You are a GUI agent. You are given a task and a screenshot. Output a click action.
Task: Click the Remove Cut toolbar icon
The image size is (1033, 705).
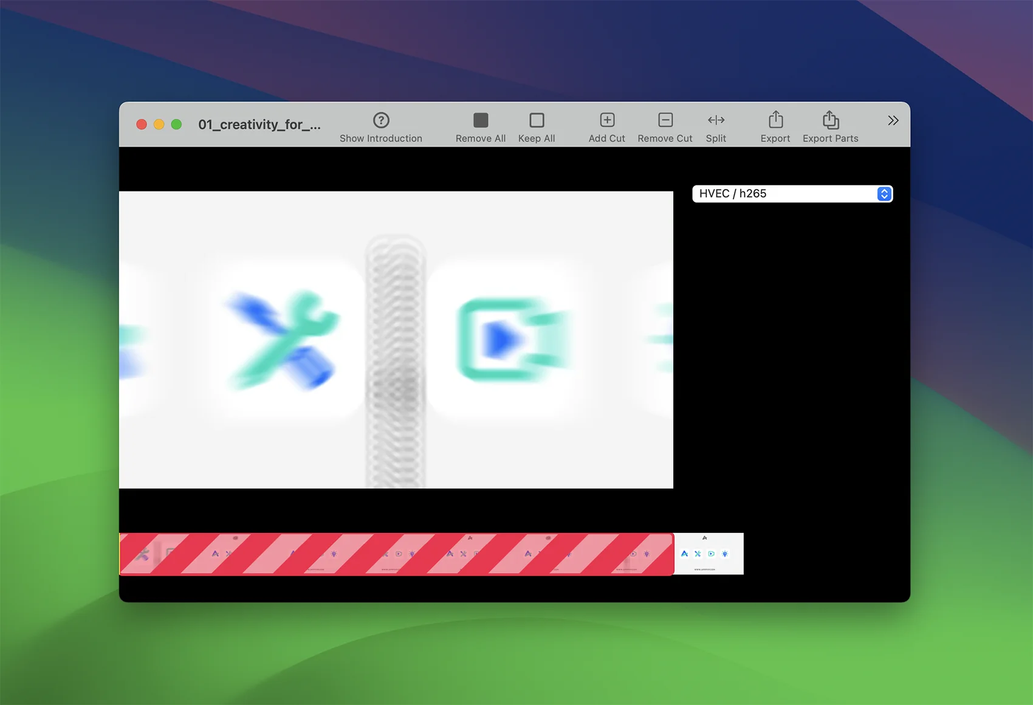pos(665,120)
